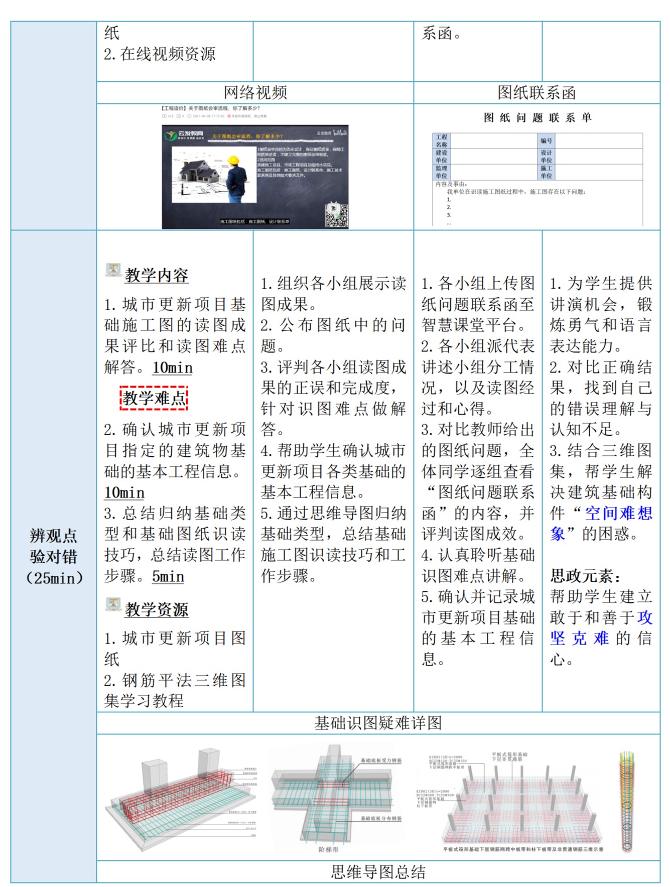Screen dimensions: 670x887
Task: Click the red dashed 教学难点 box
Action: [x=154, y=398]
